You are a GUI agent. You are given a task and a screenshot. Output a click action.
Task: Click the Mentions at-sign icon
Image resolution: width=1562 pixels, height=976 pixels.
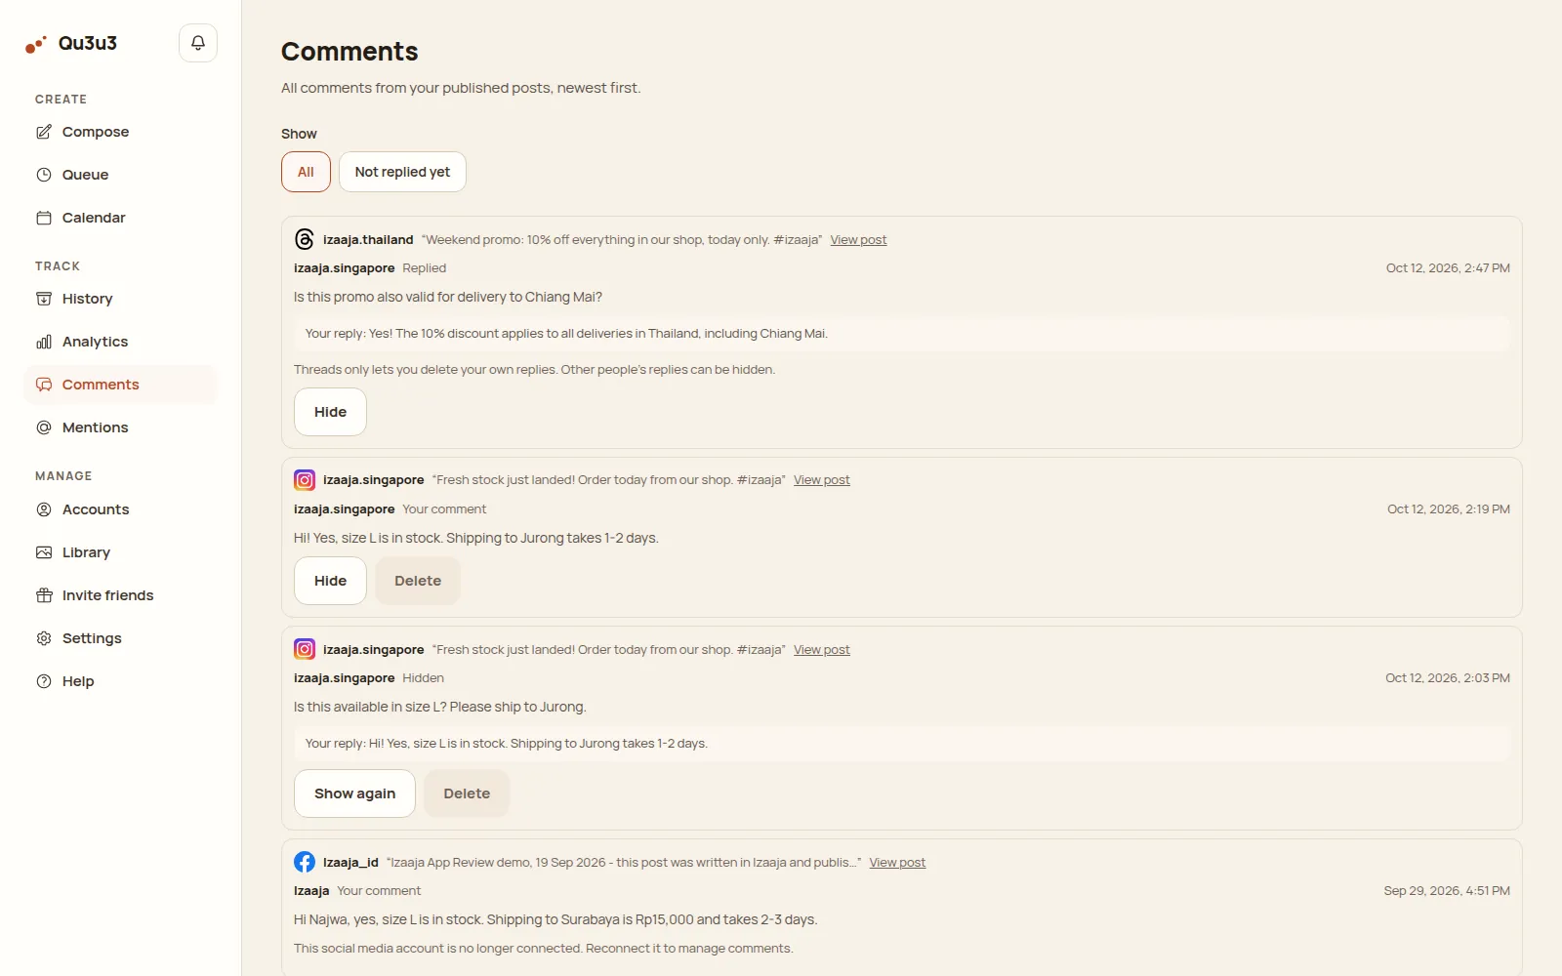[44, 427]
